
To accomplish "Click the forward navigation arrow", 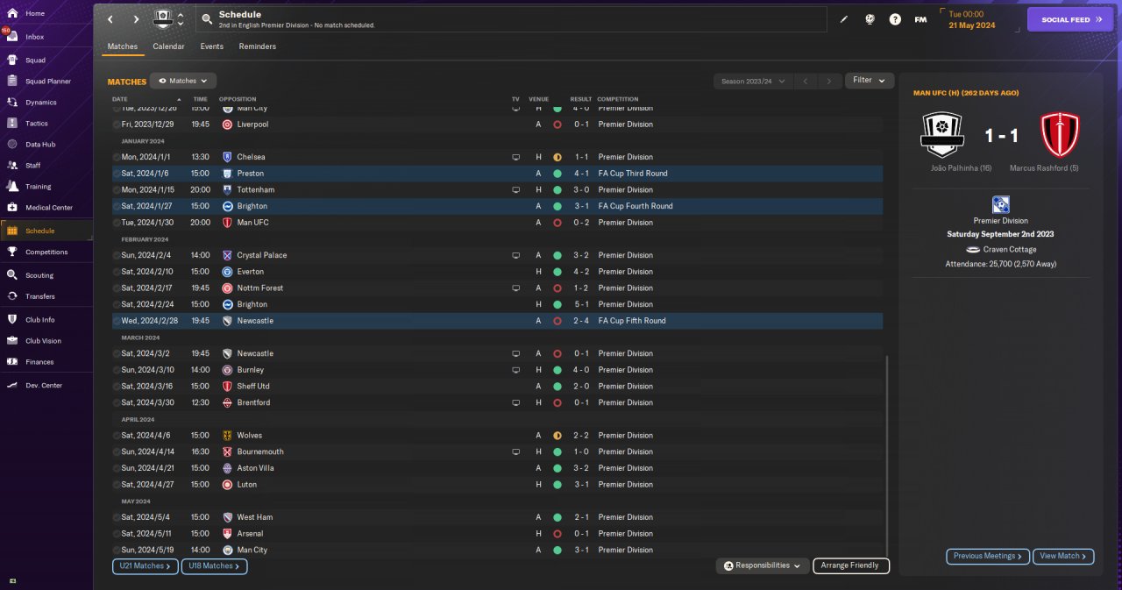I will (136, 18).
